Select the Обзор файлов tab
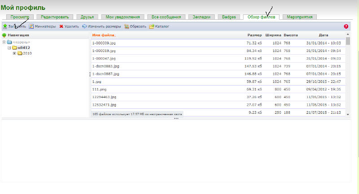Screen dimensions: 359x194 click(x=261, y=17)
